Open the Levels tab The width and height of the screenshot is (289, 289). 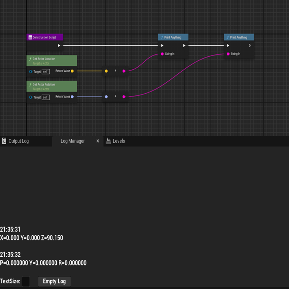118,141
